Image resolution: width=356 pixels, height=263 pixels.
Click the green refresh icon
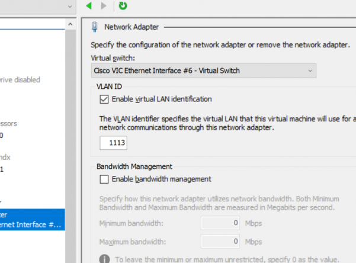tap(123, 6)
